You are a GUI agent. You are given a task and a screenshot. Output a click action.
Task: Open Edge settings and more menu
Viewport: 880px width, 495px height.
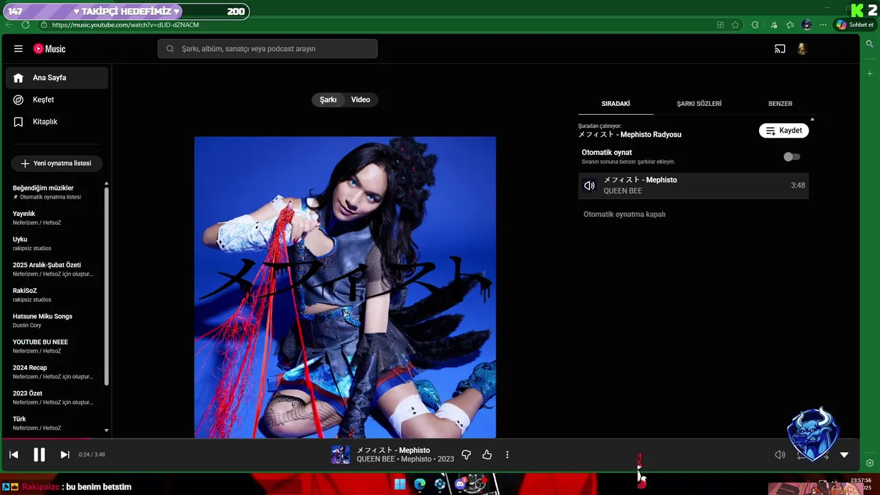pos(823,25)
